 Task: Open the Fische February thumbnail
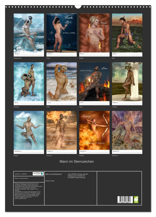tap(62, 35)
